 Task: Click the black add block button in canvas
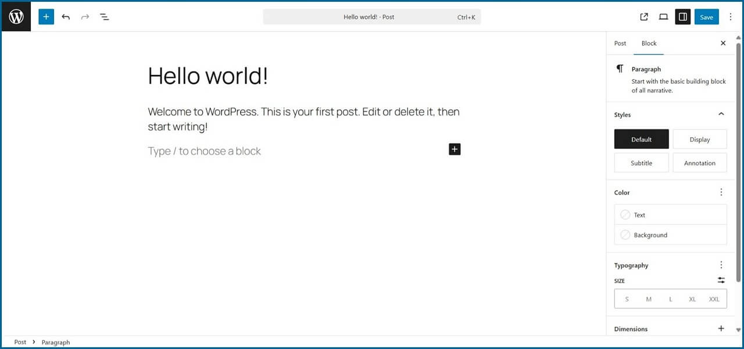(455, 149)
